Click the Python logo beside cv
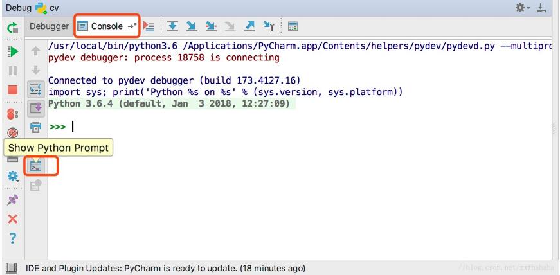560x275 pixels. (x=41, y=8)
